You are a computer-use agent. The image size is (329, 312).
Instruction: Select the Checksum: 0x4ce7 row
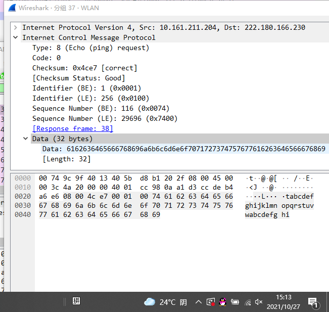pos(84,68)
